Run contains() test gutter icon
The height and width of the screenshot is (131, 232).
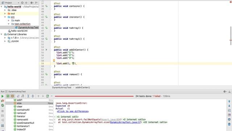click(x=46, y=6)
